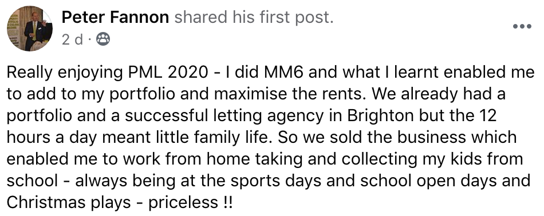This screenshot has height=216, width=544.
Task: Open Peter Fannon's profile picture
Action: click(x=29, y=29)
